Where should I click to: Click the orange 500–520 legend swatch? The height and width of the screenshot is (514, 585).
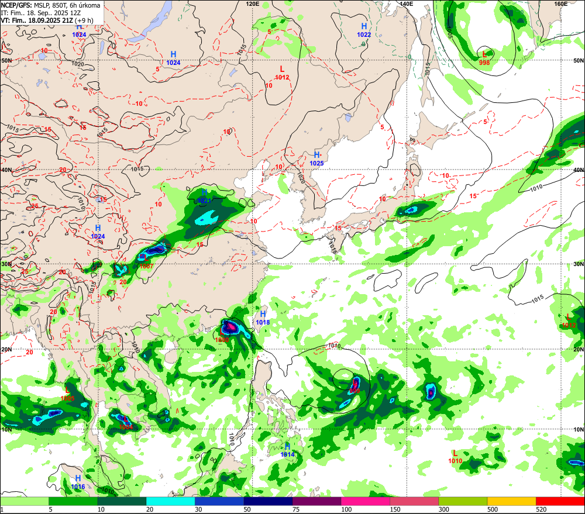511,501
